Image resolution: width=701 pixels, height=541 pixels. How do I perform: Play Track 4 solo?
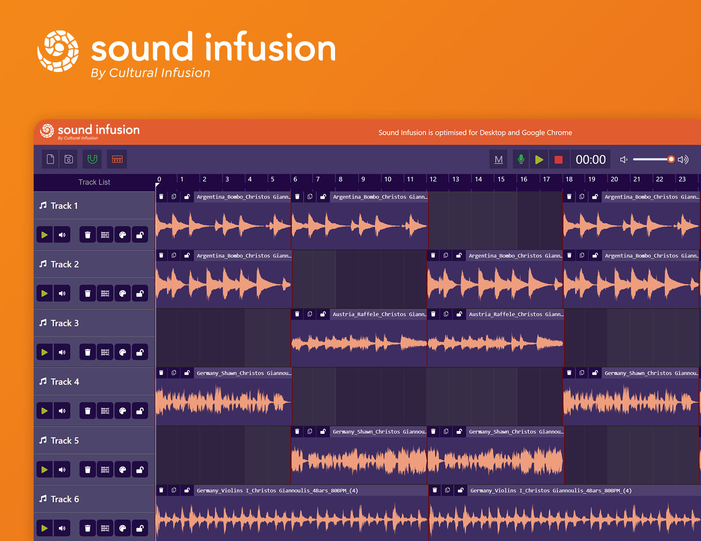[44, 411]
